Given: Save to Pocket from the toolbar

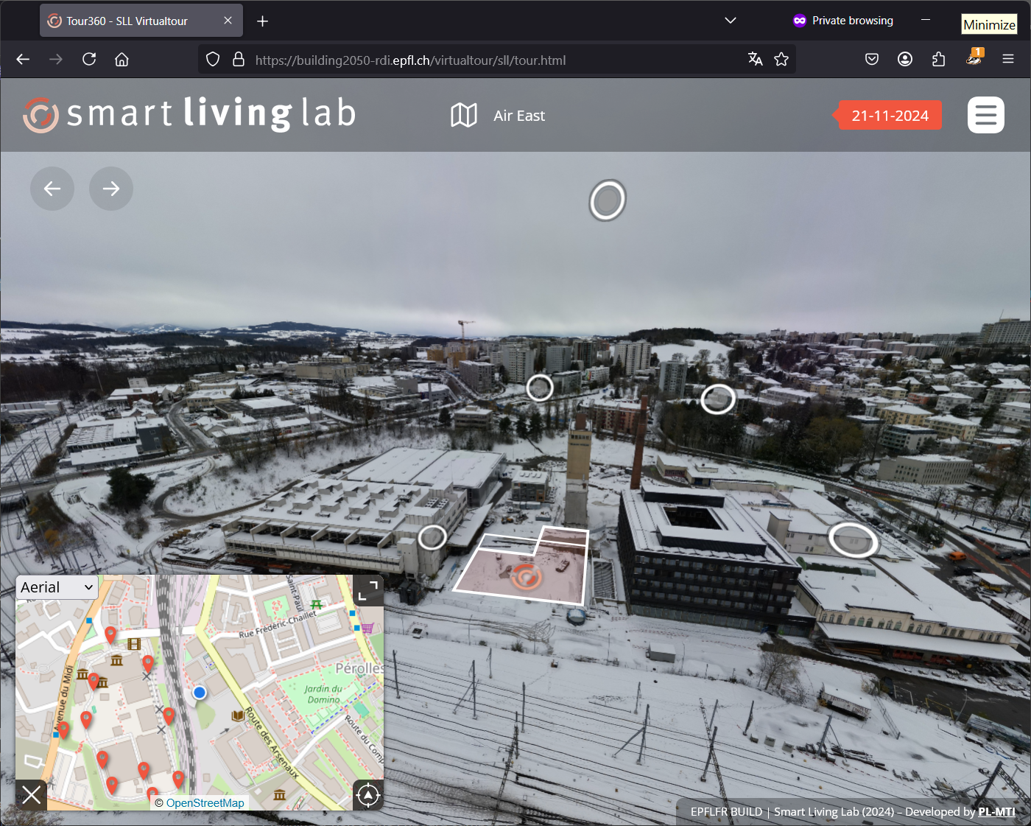Looking at the screenshot, I should (x=872, y=60).
